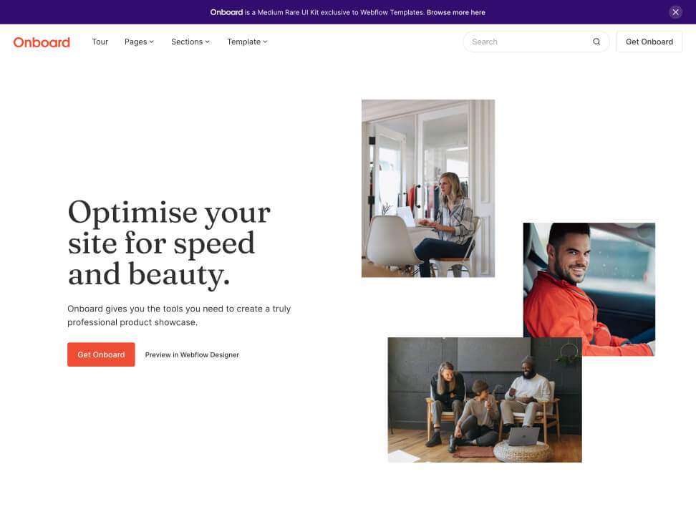
Task: Click the Onboard logo in navbar
Action: point(42,42)
